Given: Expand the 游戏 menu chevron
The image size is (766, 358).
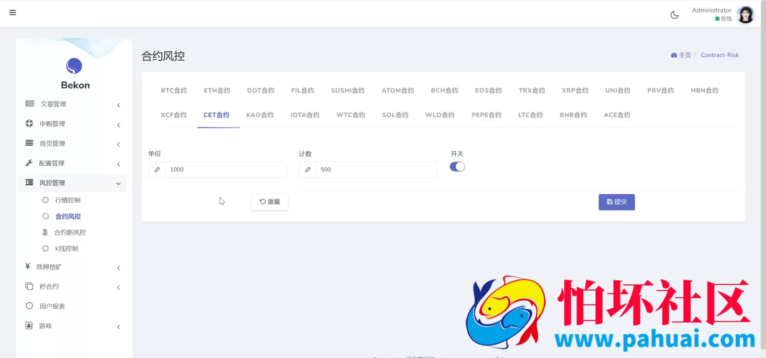Looking at the screenshot, I should pos(118,326).
